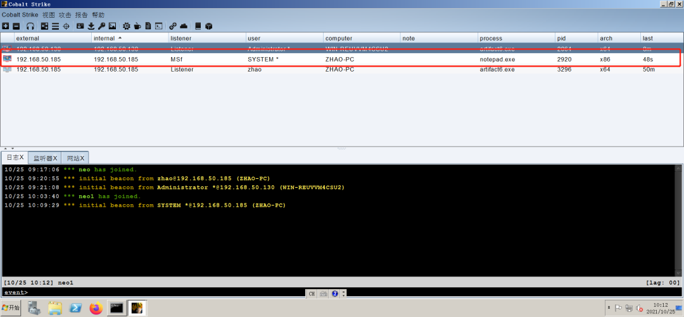Switch to the 日志 tab

pyautogui.click(x=15, y=157)
